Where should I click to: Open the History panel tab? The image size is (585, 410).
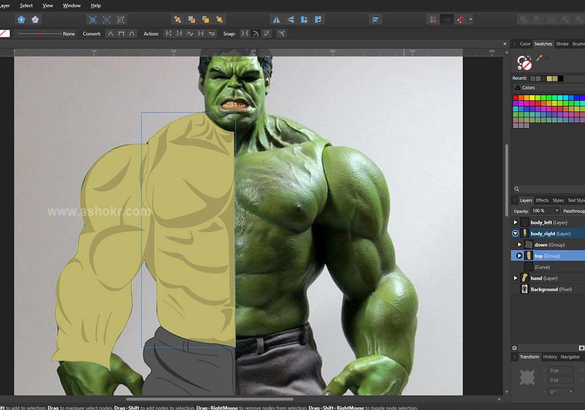550,357
